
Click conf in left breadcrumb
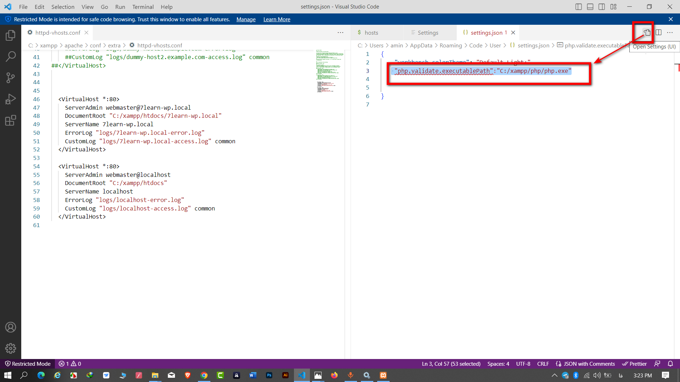pos(95,45)
